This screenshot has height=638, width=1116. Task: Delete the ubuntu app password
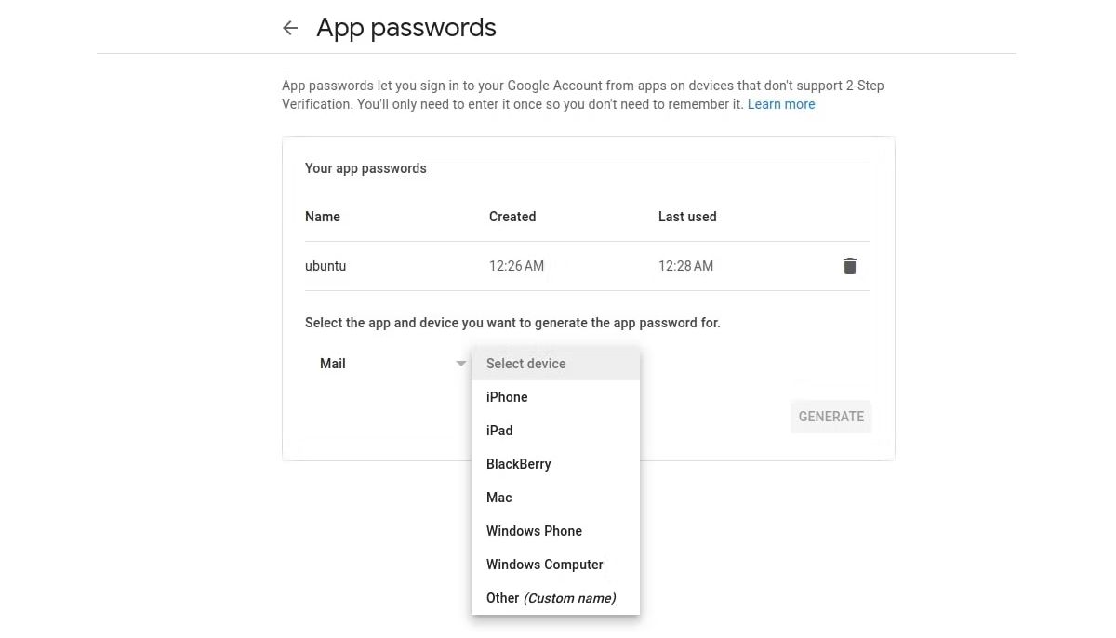click(849, 266)
